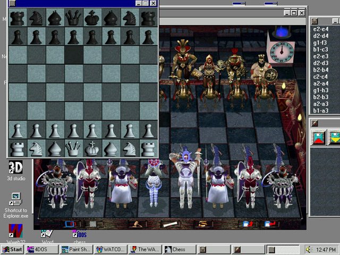Open the Shortcut to Explorer.exe desktop icon
The width and height of the screenshot is (340, 255).
[x=15, y=206]
